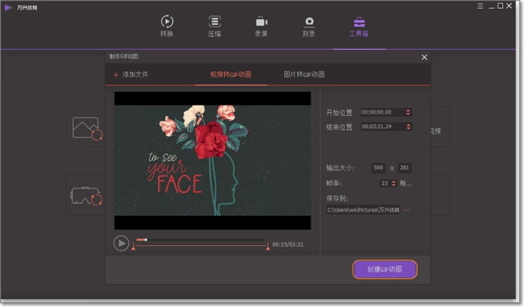Click 添加文件 to add a file
The height and width of the screenshot is (307, 524).
click(x=131, y=74)
